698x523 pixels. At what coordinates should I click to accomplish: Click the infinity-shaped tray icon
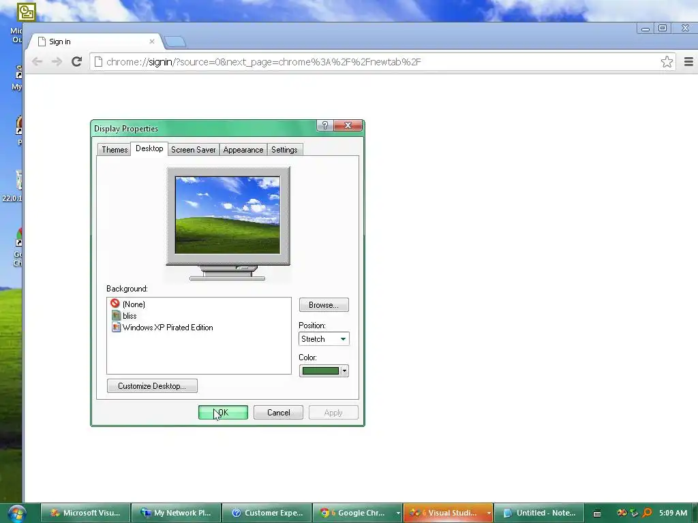tap(622, 513)
